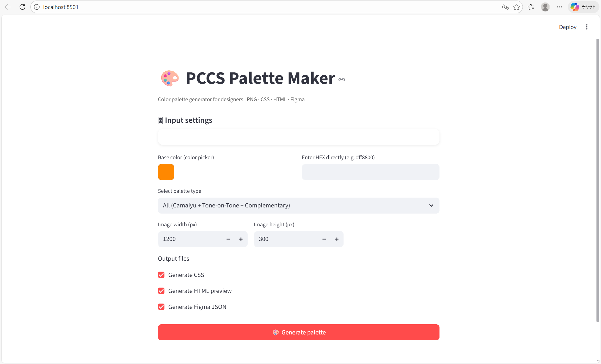Focus the Enter HEX directly input field

click(370, 172)
